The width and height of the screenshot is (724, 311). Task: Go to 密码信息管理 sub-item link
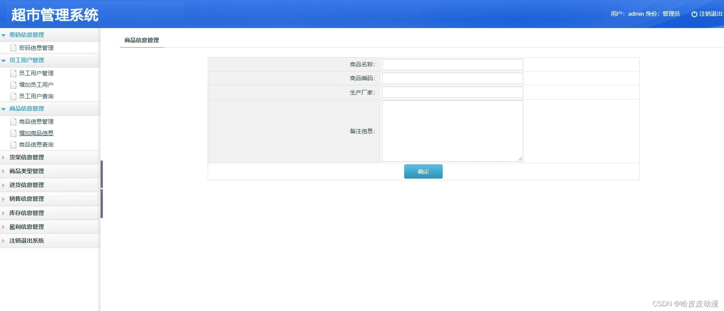point(36,48)
